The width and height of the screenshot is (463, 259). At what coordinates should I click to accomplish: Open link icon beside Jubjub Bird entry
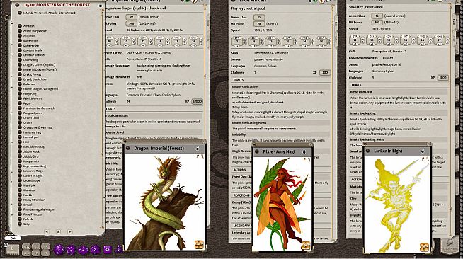(20, 156)
